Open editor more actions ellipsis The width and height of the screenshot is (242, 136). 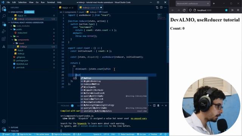click(x=165, y=8)
